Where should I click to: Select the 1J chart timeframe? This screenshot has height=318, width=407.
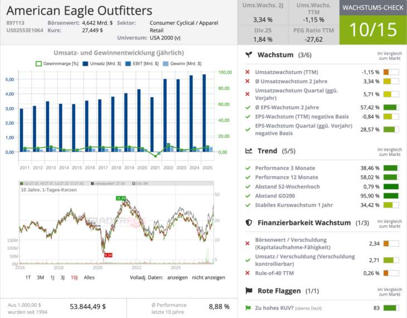coord(52,277)
